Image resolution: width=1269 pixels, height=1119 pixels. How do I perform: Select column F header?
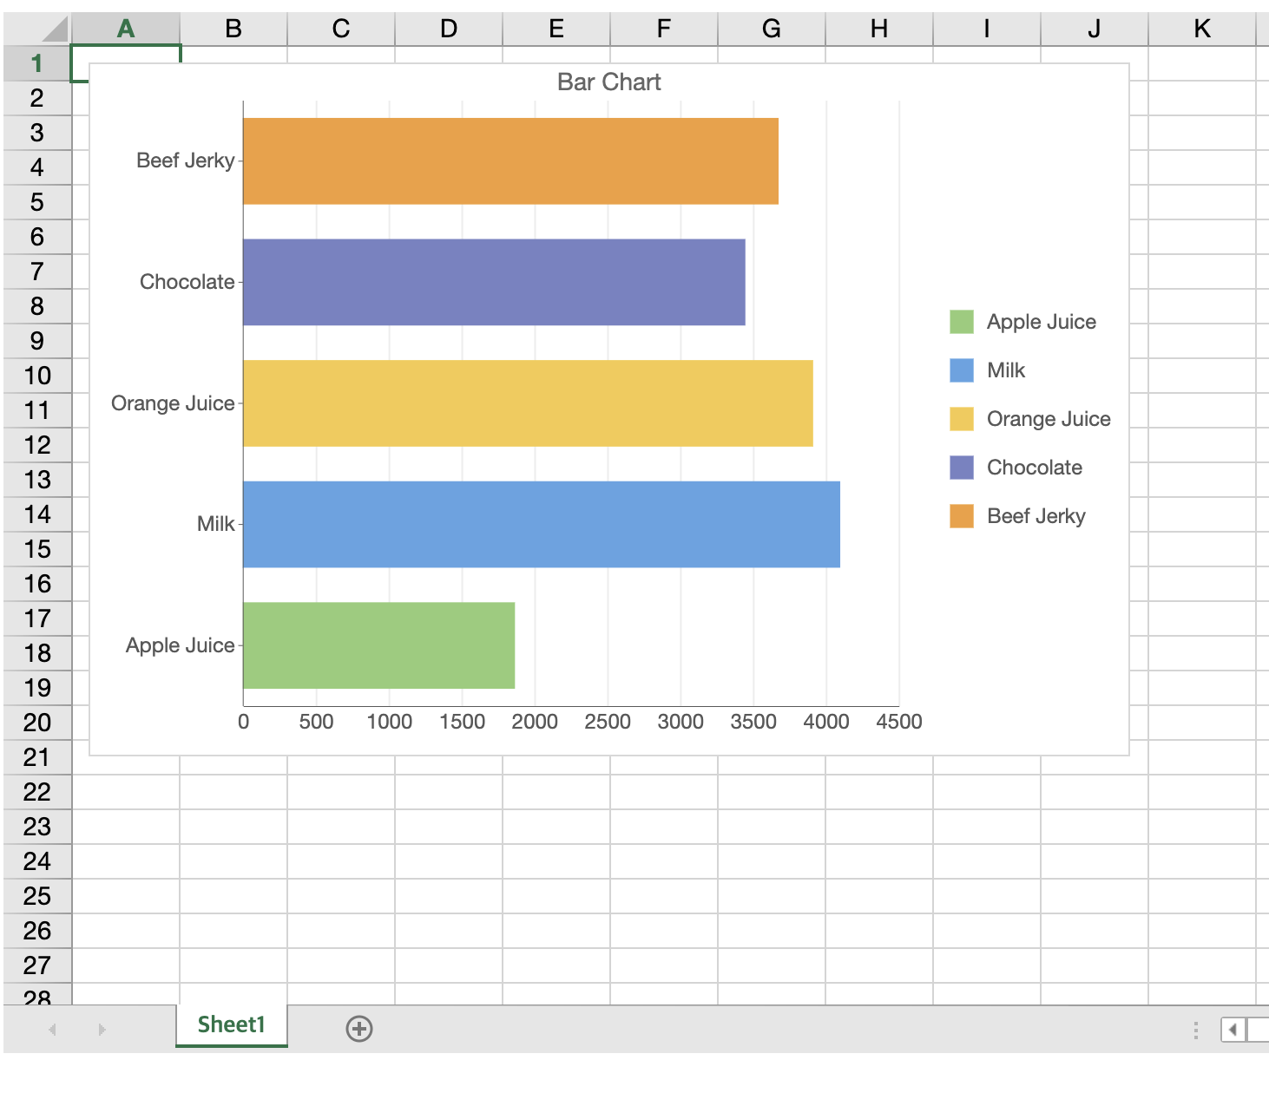pyautogui.click(x=664, y=29)
